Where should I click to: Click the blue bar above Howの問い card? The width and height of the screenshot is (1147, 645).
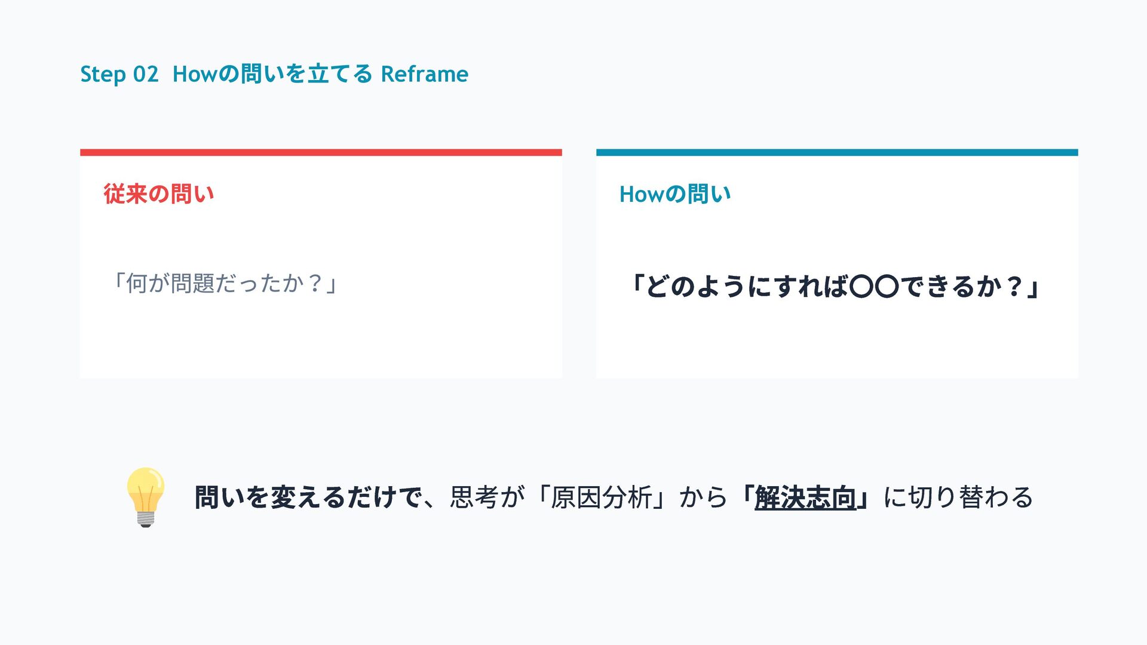[x=836, y=152]
